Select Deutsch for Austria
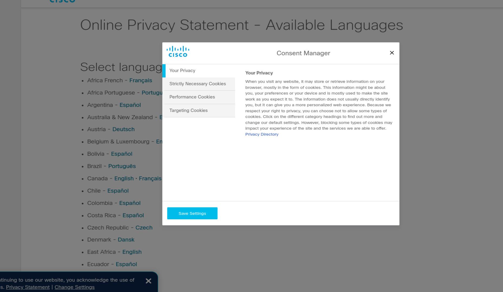Viewport: 503px width, 292px height. coord(123,129)
